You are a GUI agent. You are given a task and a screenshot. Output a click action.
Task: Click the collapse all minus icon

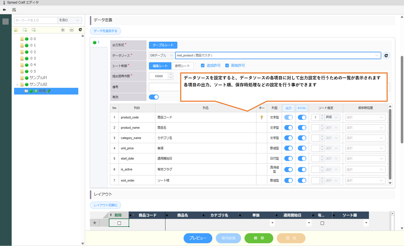tap(71, 30)
